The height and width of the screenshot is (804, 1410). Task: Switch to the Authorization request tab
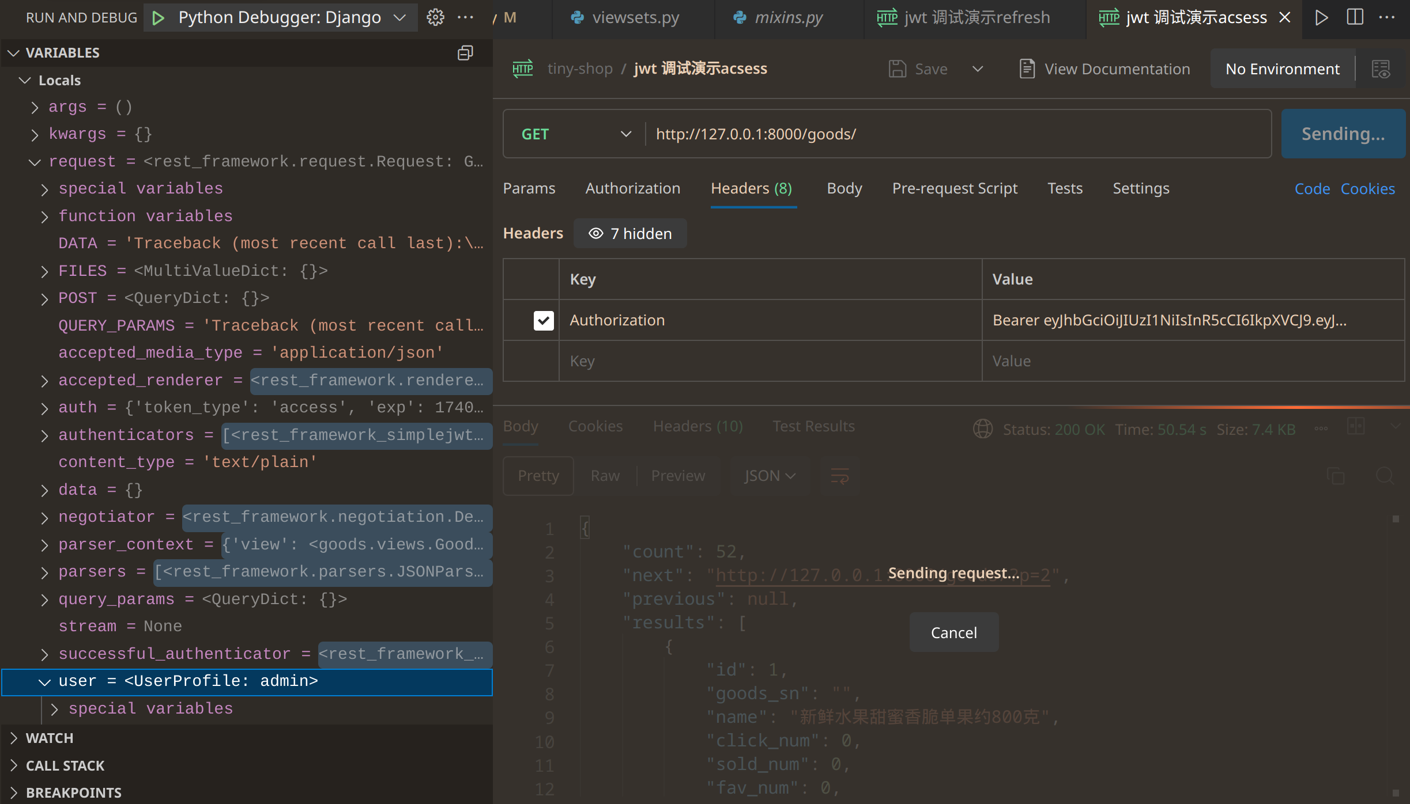coord(632,188)
